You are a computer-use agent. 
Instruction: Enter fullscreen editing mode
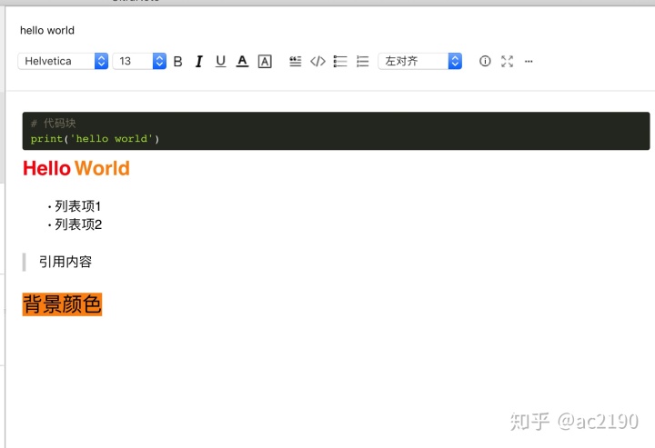pos(507,61)
